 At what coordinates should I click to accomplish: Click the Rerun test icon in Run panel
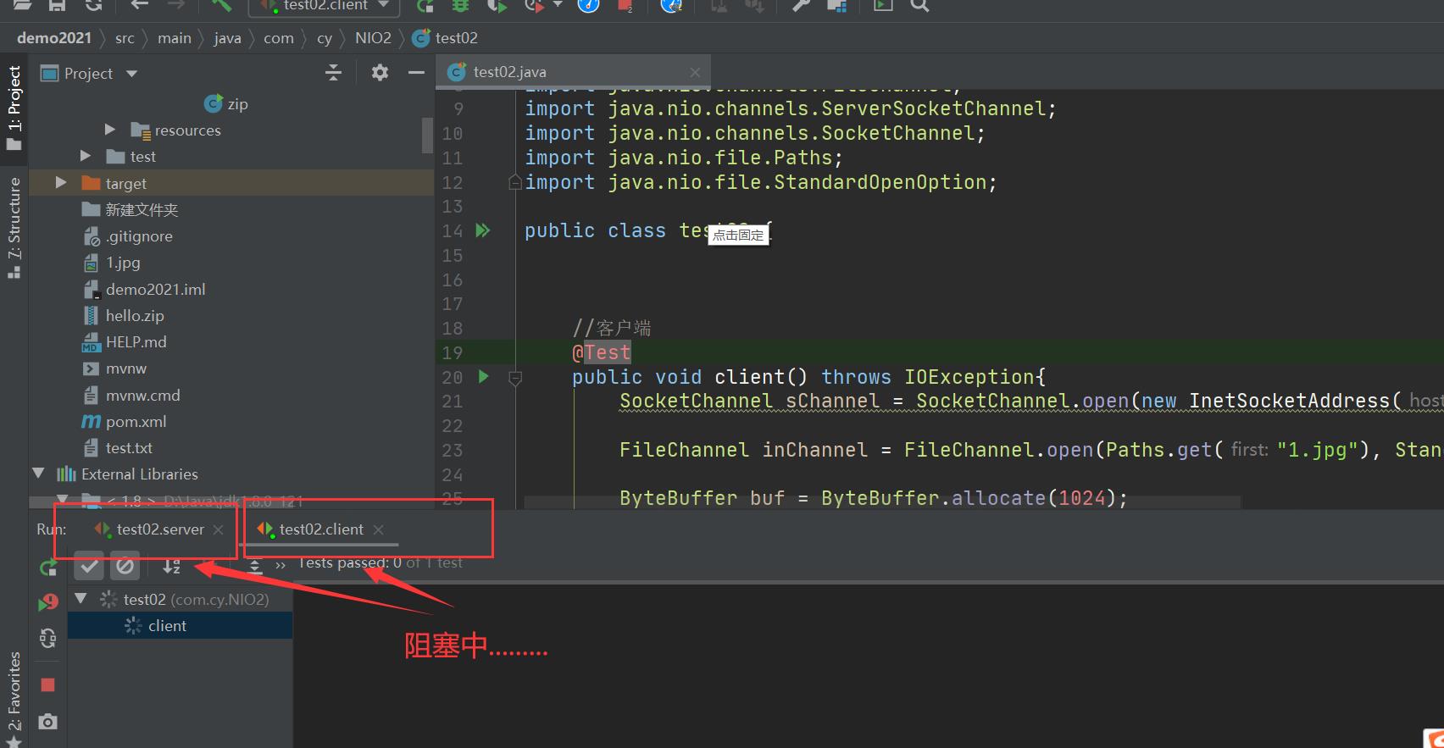tap(47, 568)
